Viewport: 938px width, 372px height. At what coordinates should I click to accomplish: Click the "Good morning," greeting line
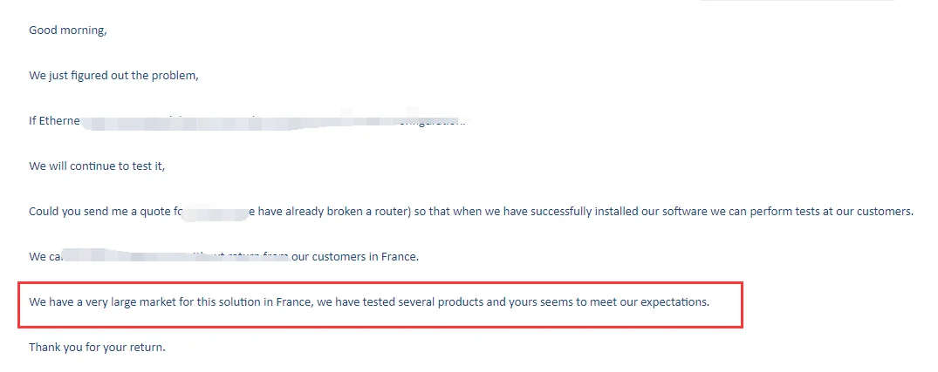[68, 30]
